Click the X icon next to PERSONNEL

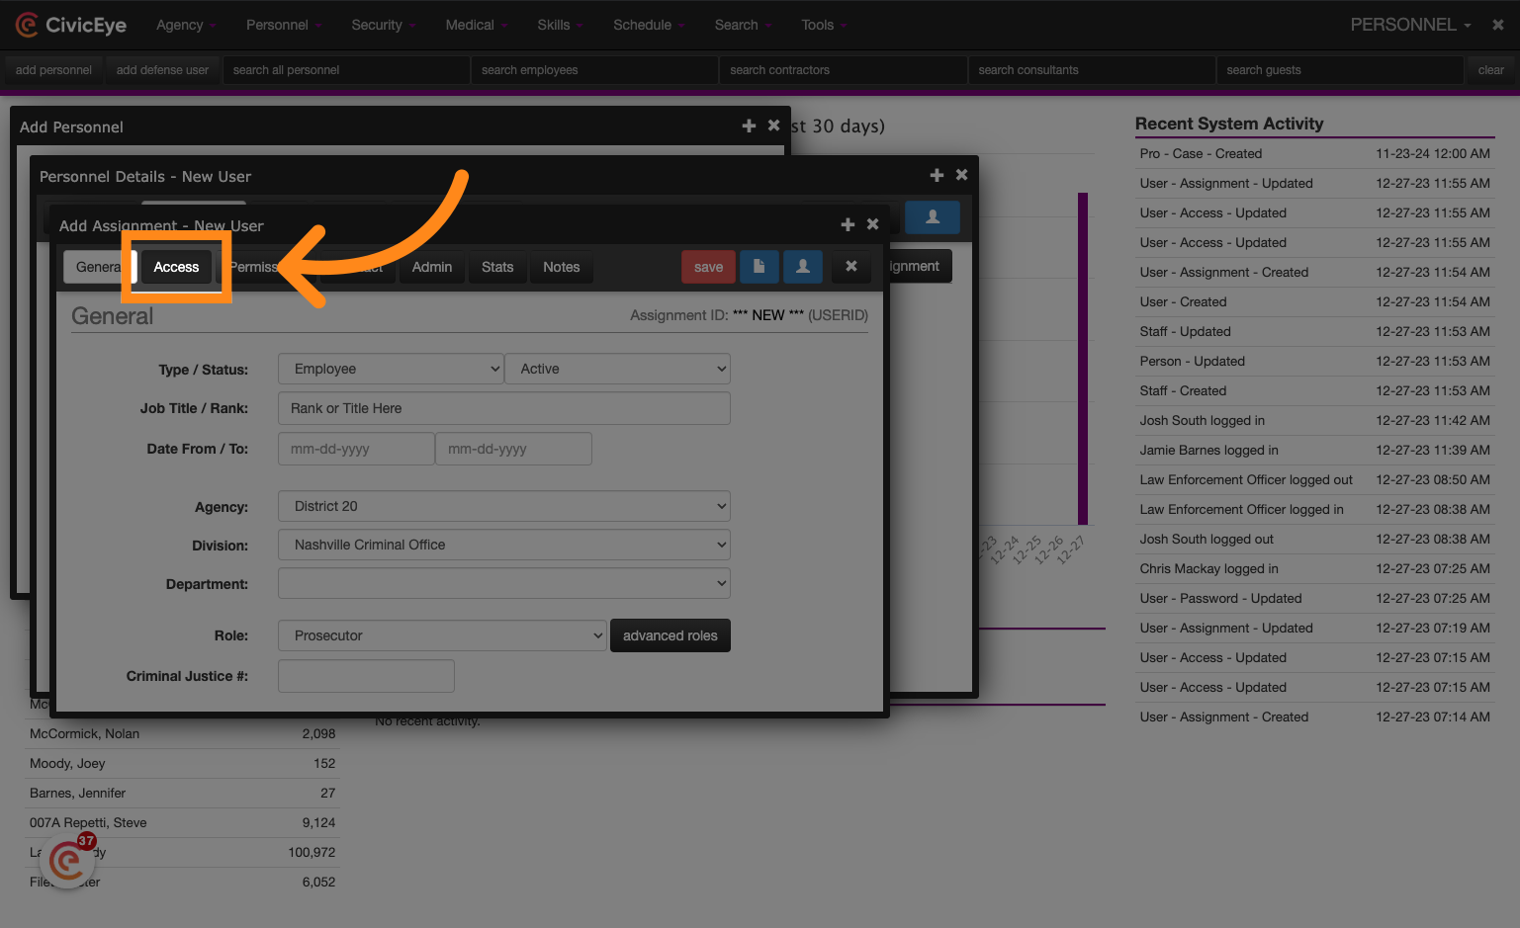(1498, 25)
